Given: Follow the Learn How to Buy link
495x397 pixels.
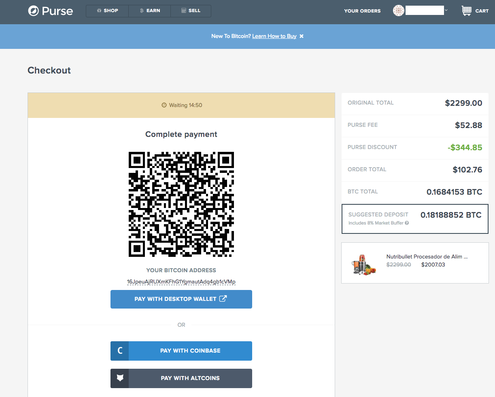Looking at the screenshot, I should pyautogui.click(x=274, y=36).
